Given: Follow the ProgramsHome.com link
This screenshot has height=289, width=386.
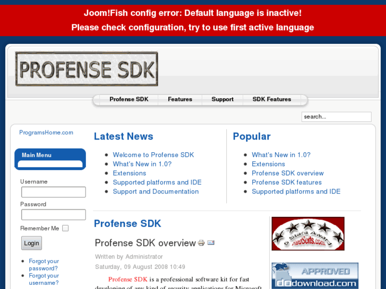Looking at the screenshot, I should (x=46, y=133).
